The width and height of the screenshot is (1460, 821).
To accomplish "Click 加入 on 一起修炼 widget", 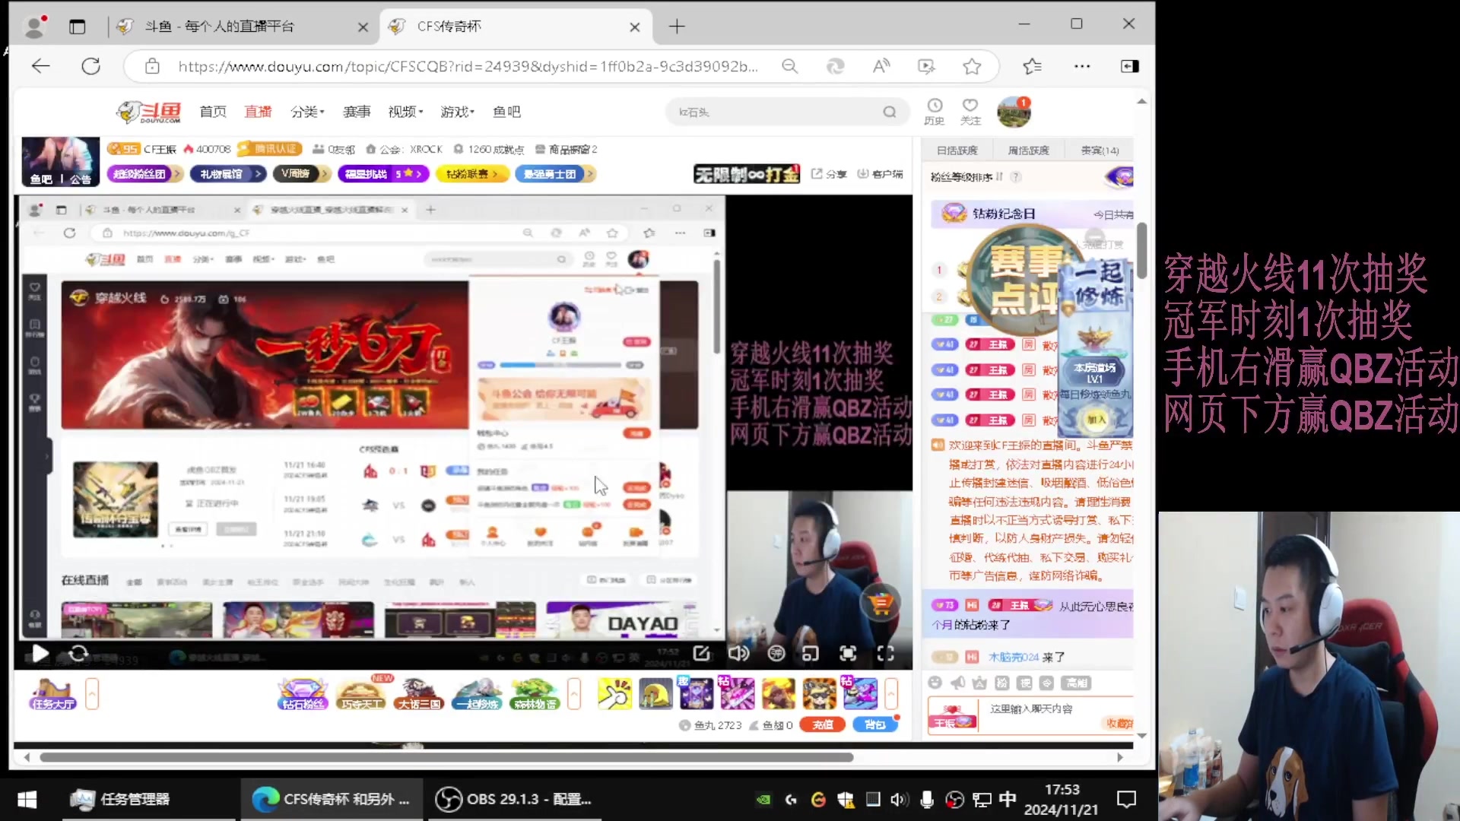I will [1095, 420].
